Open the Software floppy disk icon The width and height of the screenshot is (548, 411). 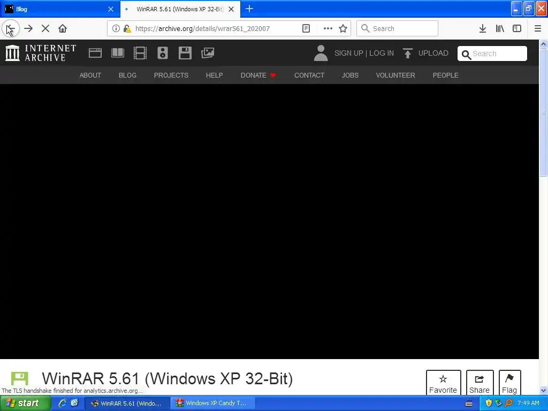185,53
